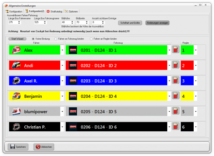The width and height of the screenshot is (214, 156).
Task: Click the fuel can icon in Axel R.'s row
Action: tap(175, 81)
